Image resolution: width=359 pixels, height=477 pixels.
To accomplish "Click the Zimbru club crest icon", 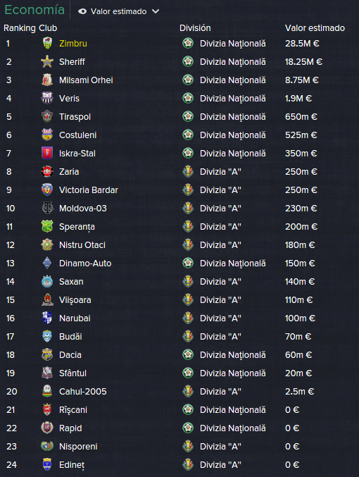I will coord(47,43).
